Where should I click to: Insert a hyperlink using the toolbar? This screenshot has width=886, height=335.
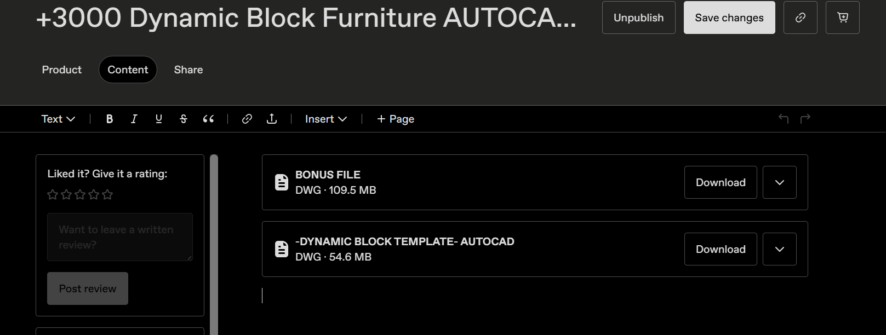point(247,118)
